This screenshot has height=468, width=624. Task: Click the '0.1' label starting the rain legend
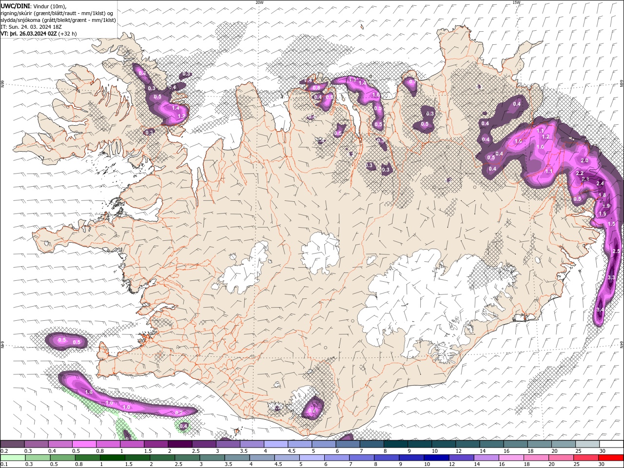coord(4,464)
